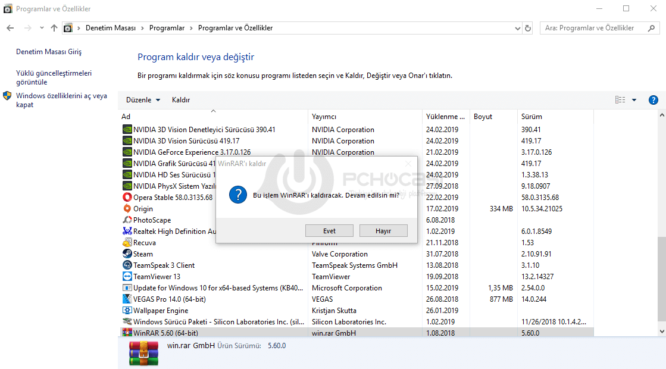Click the Windows Sürücü Paketi icon
The width and height of the screenshot is (666, 369).
(x=127, y=322)
